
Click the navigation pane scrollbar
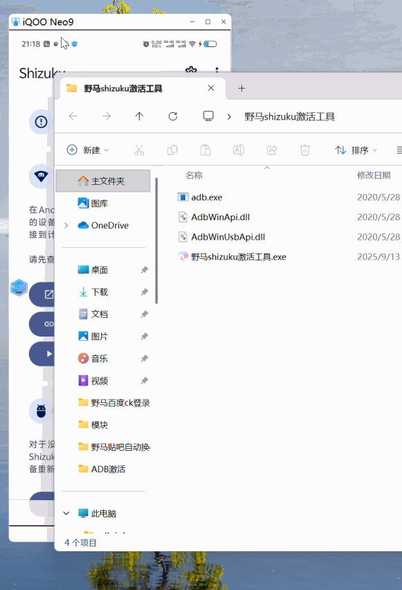click(156, 241)
